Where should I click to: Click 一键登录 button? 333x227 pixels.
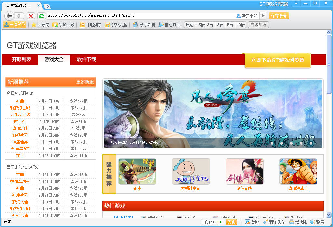pyautogui.click(x=15, y=25)
